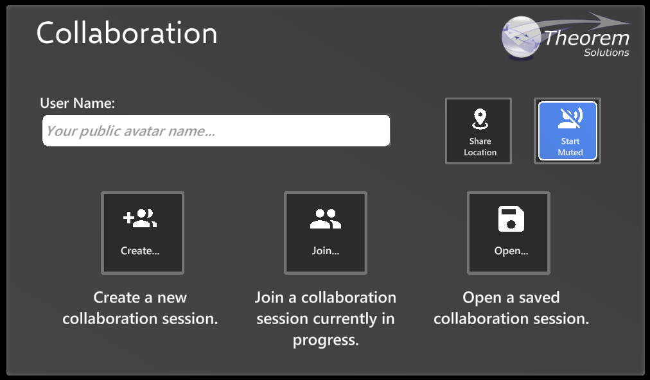Screen dimensions: 650x380
Task: Click the floppy disk icon on Open
Action: [x=511, y=219]
